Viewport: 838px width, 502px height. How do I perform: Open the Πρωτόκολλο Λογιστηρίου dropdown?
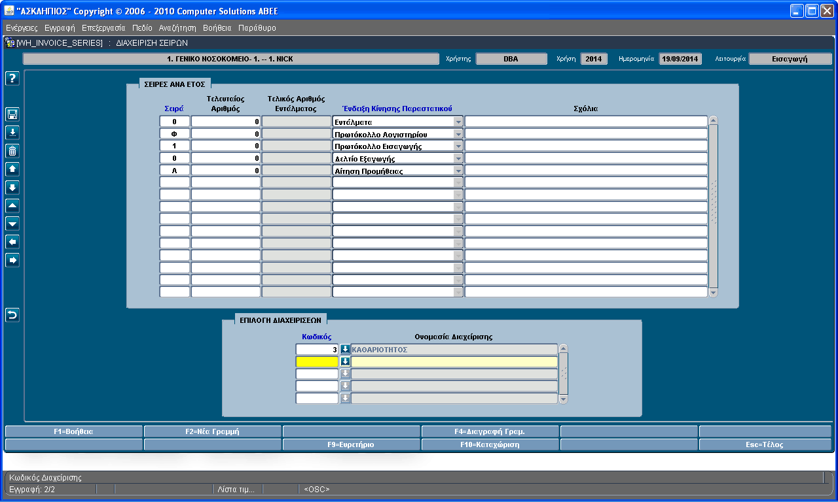coord(458,134)
